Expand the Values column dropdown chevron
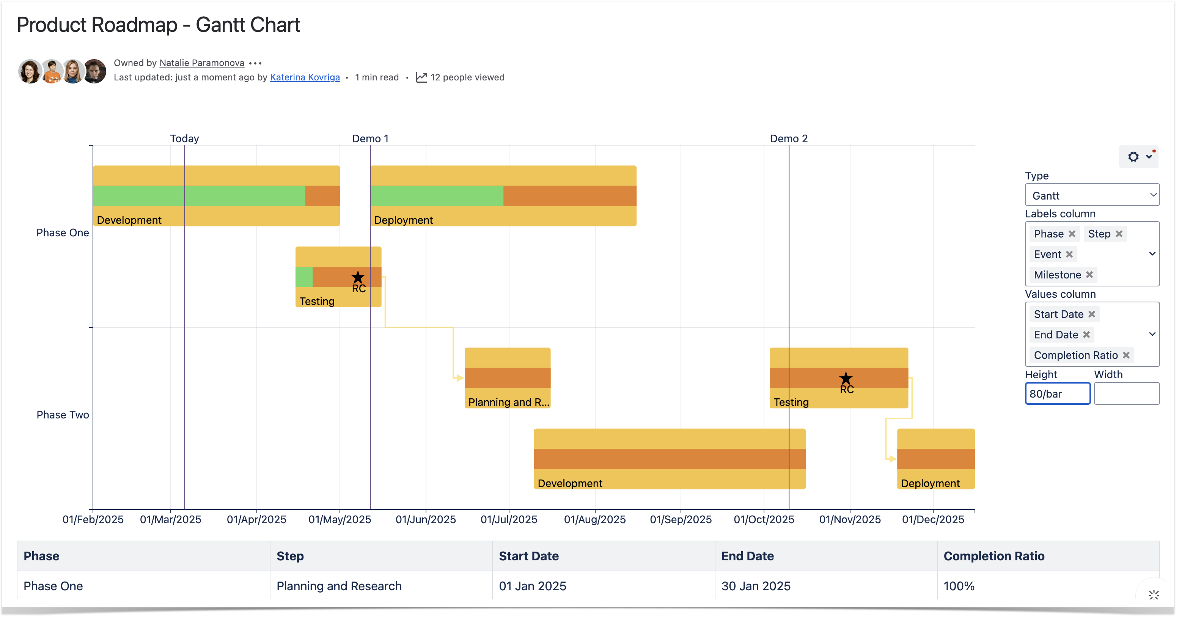The height and width of the screenshot is (618, 1179). pos(1152,334)
